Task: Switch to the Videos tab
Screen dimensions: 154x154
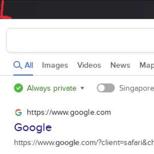Action: (x=89, y=65)
